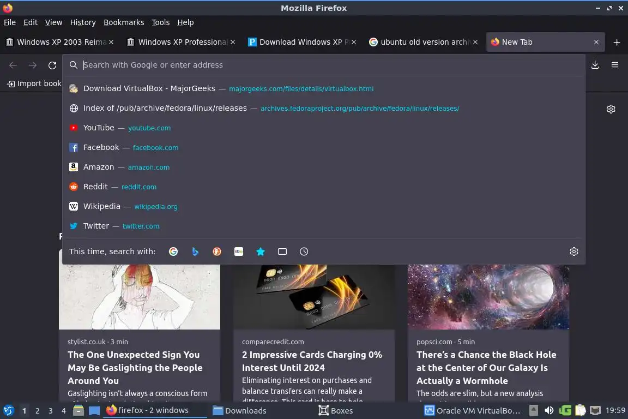Screen dimensions: 628x419
Task: Open The One Unexpected Sign headline
Action: [x=135, y=368]
